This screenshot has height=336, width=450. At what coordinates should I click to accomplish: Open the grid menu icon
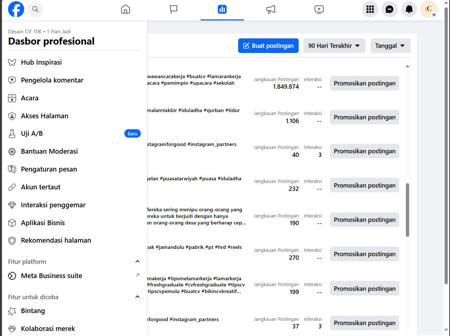point(370,9)
